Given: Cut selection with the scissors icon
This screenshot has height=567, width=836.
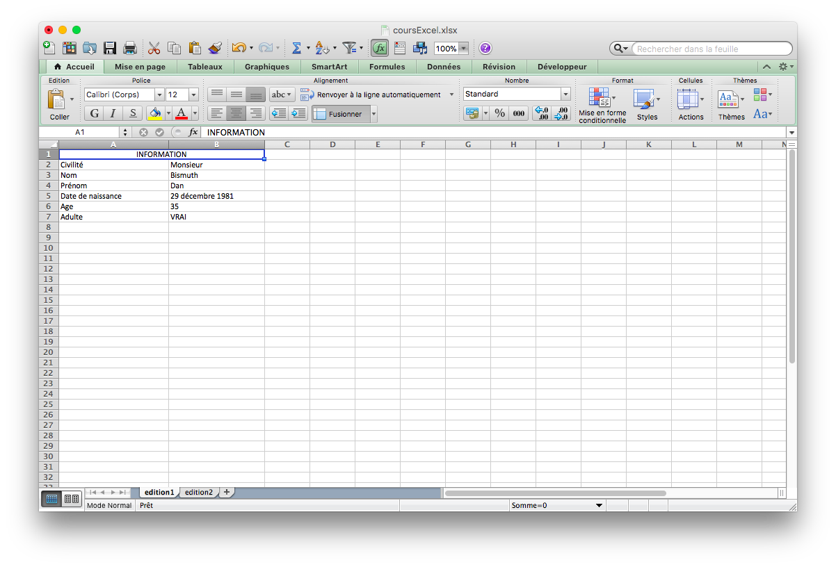Looking at the screenshot, I should 154,48.
